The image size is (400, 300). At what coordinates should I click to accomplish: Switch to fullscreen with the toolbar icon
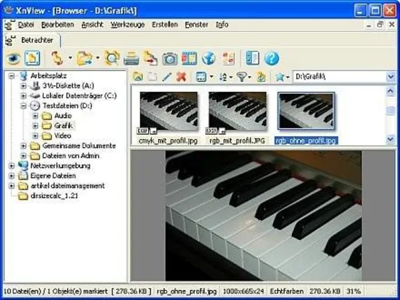click(x=32, y=58)
